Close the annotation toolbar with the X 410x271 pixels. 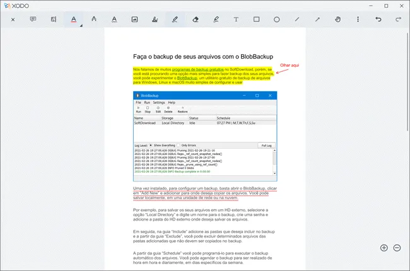pos(13,20)
